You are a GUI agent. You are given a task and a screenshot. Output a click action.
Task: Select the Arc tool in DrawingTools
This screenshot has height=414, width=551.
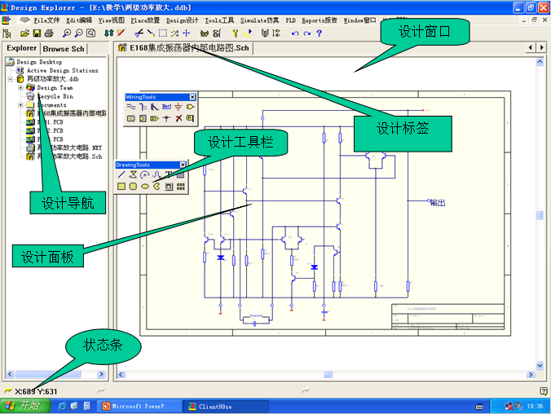tap(145, 174)
